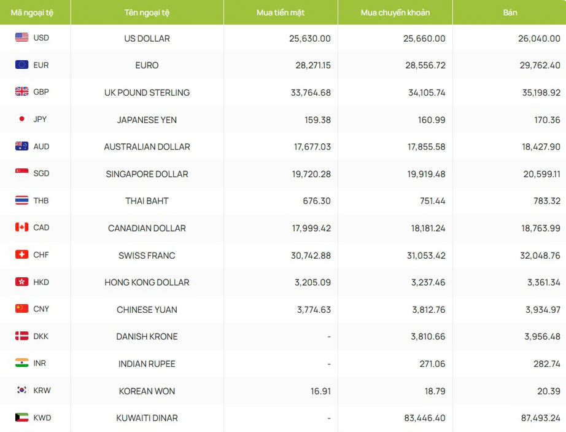
Task: Select the Thailand flag beside THB
Action: (x=21, y=200)
